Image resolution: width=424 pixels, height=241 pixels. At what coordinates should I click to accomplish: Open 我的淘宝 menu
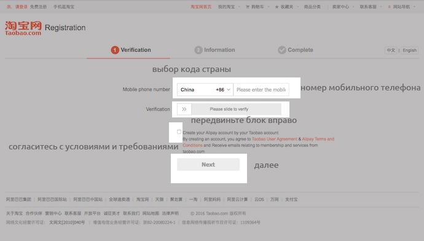(x=226, y=7)
